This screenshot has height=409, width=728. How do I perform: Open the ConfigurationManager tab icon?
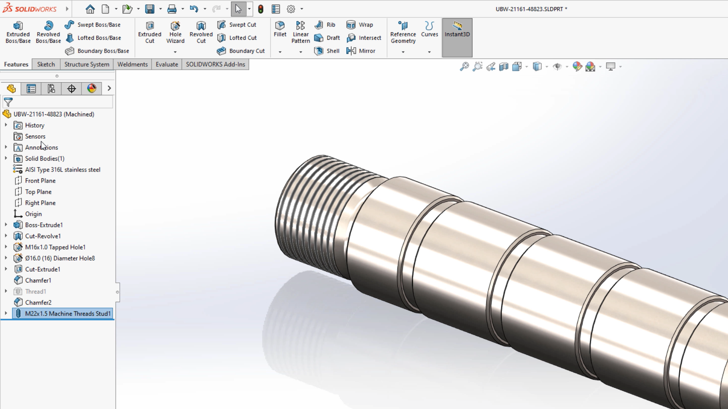pos(51,89)
